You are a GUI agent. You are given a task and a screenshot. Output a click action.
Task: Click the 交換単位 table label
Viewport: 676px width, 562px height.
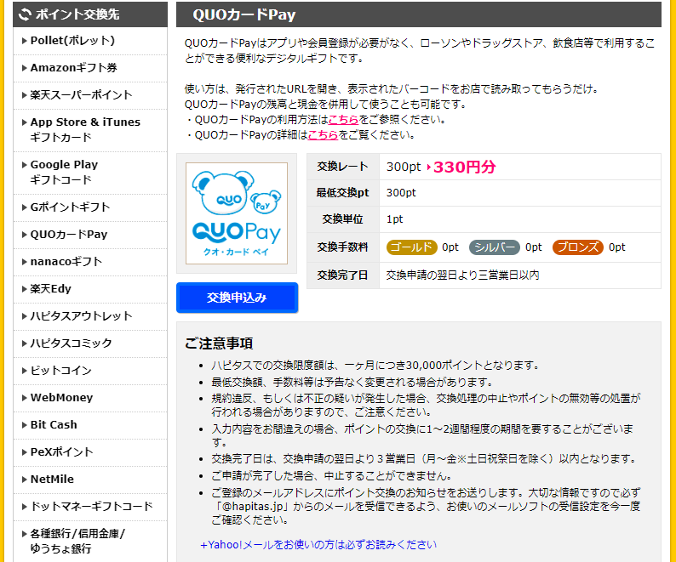coord(343,219)
